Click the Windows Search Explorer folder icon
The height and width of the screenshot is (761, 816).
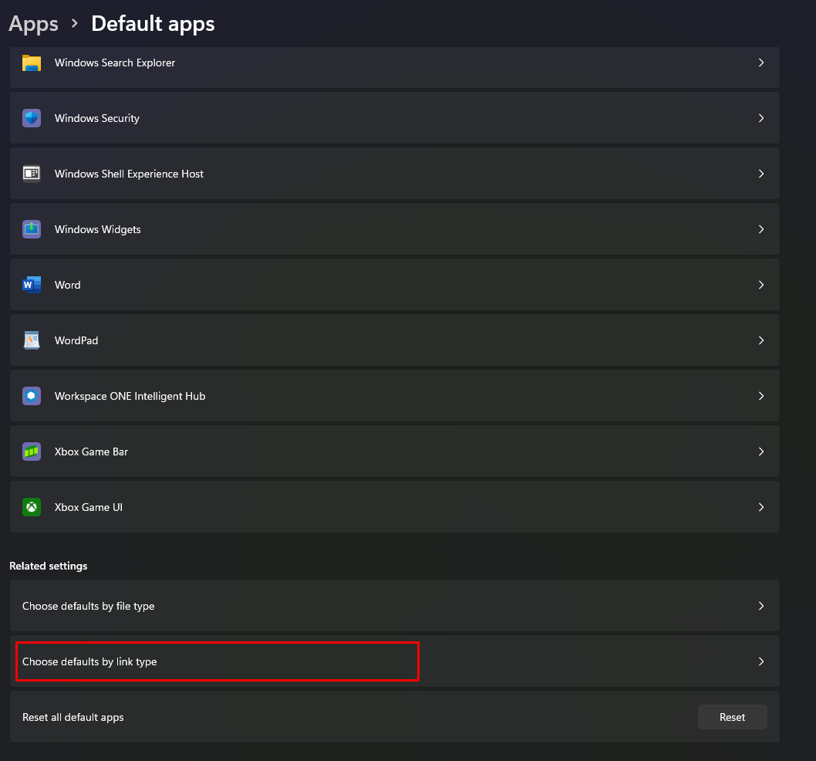(32, 63)
